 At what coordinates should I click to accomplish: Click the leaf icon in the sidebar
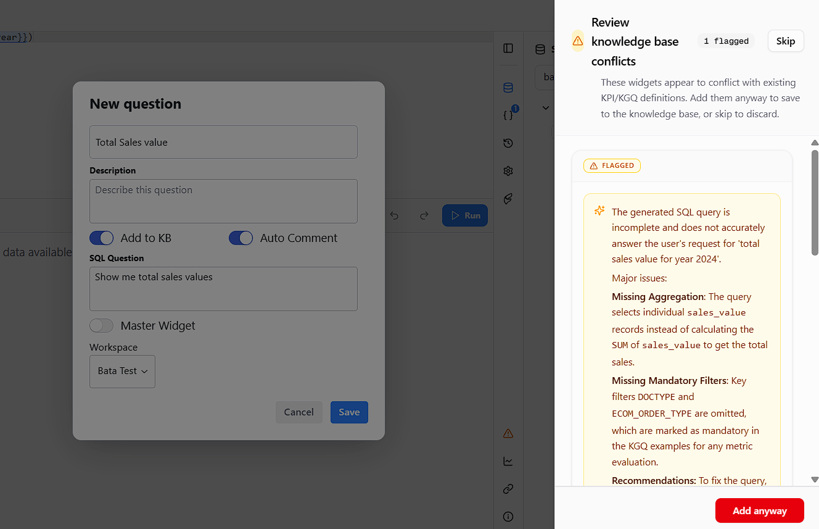point(508,199)
